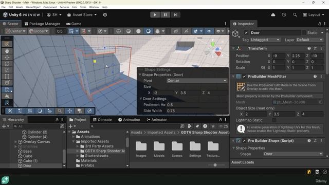Toggle the Door active checkbox

click(246, 33)
